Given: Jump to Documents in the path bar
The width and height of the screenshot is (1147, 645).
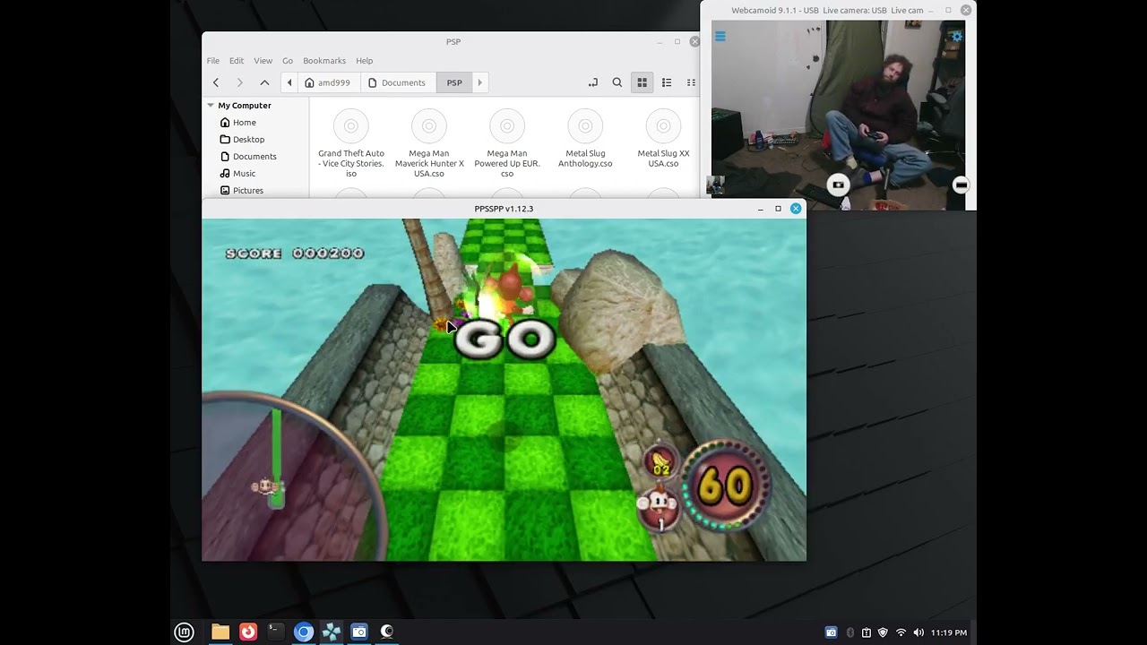Looking at the screenshot, I should (x=397, y=82).
